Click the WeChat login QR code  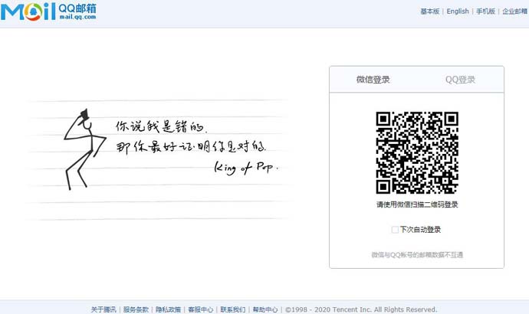tap(416, 152)
